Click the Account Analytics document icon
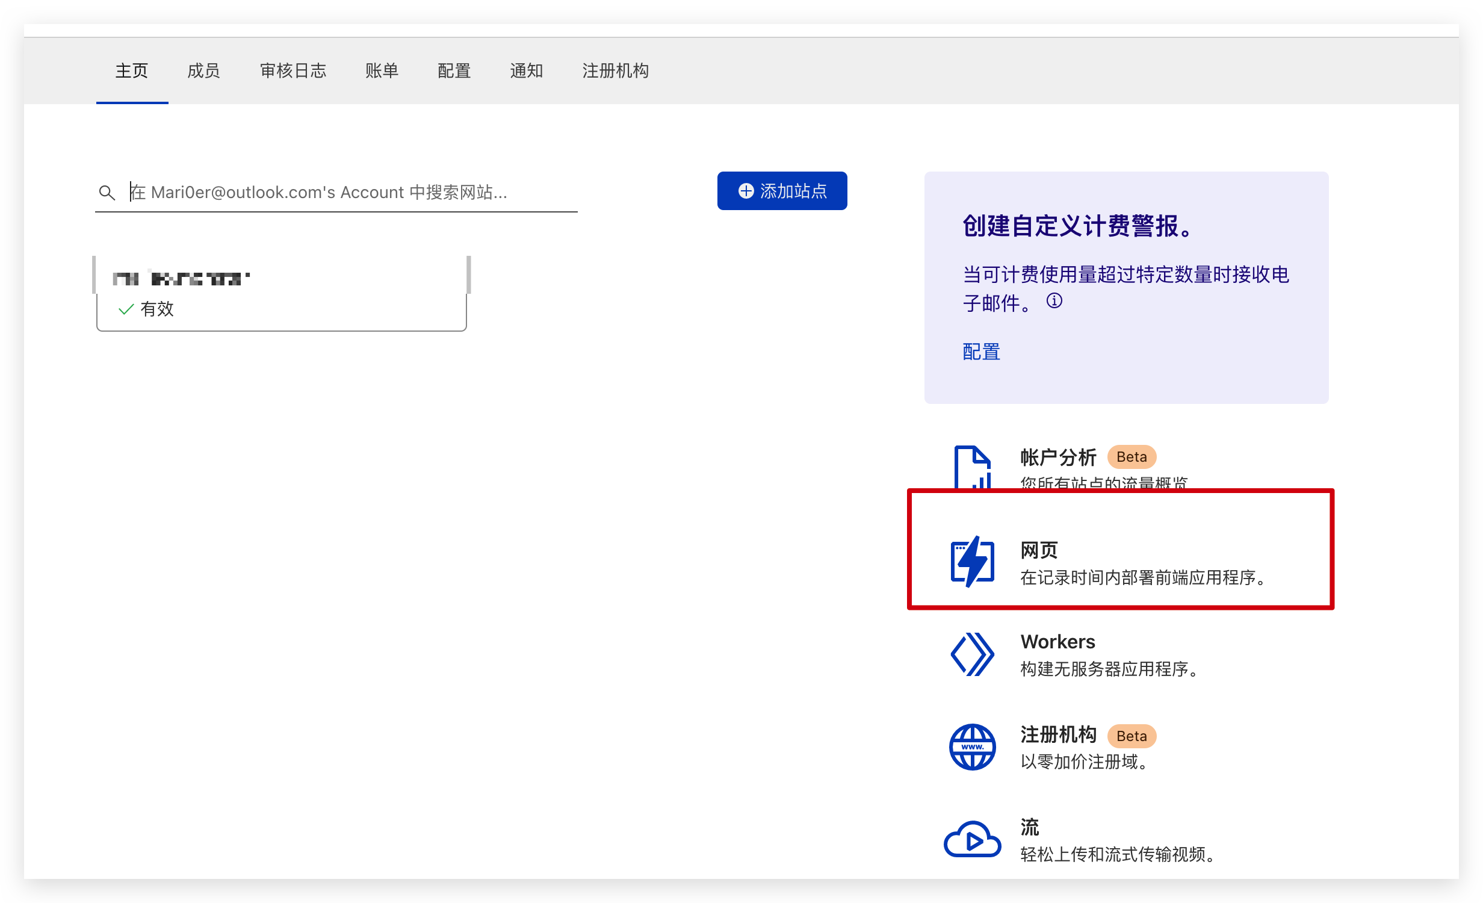 (972, 467)
